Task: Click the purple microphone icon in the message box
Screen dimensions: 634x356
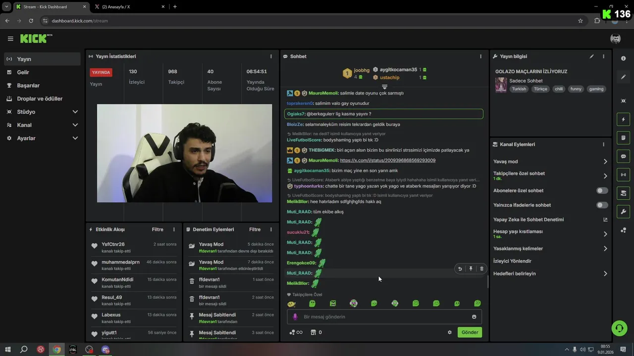Action: pos(295,317)
